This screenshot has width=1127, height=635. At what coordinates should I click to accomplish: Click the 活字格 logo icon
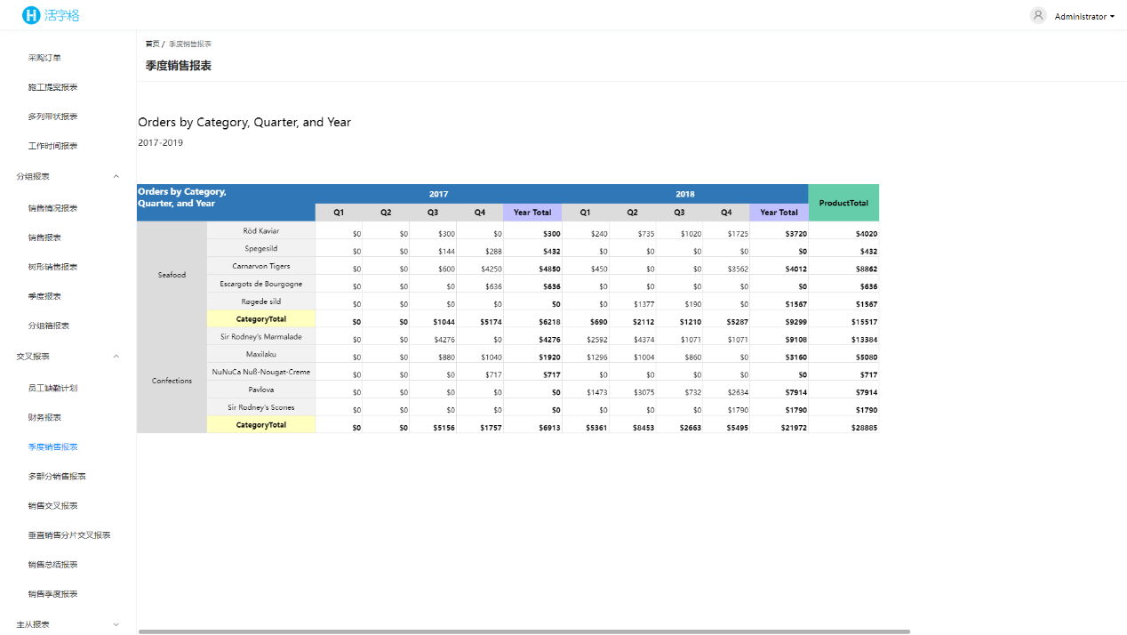[x=31, y=15]
